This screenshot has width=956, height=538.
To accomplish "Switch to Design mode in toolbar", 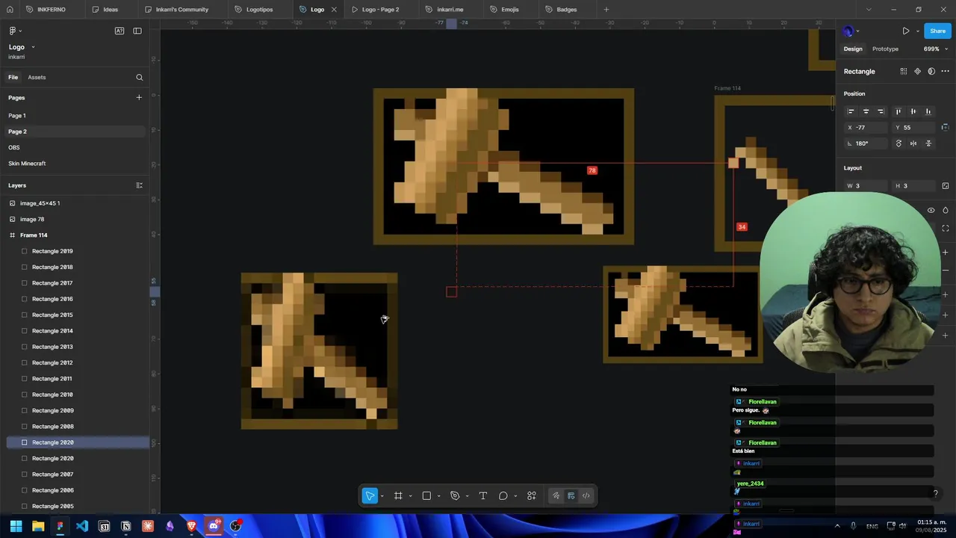I will [571, 495].
